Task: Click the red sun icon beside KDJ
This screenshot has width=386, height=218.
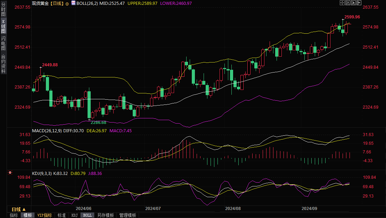Action: click(x=10, y=173)
